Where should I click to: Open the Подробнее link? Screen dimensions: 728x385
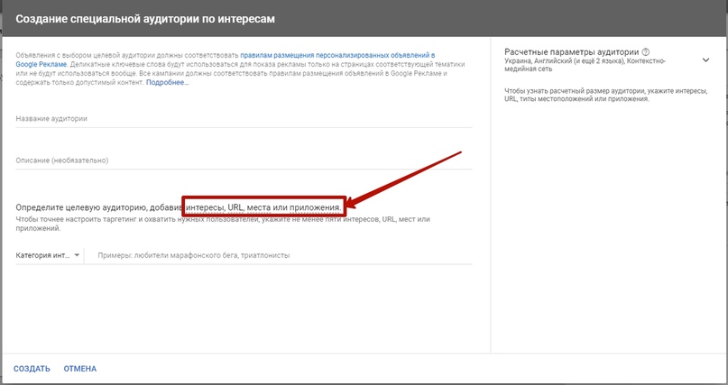coord(168,83)
